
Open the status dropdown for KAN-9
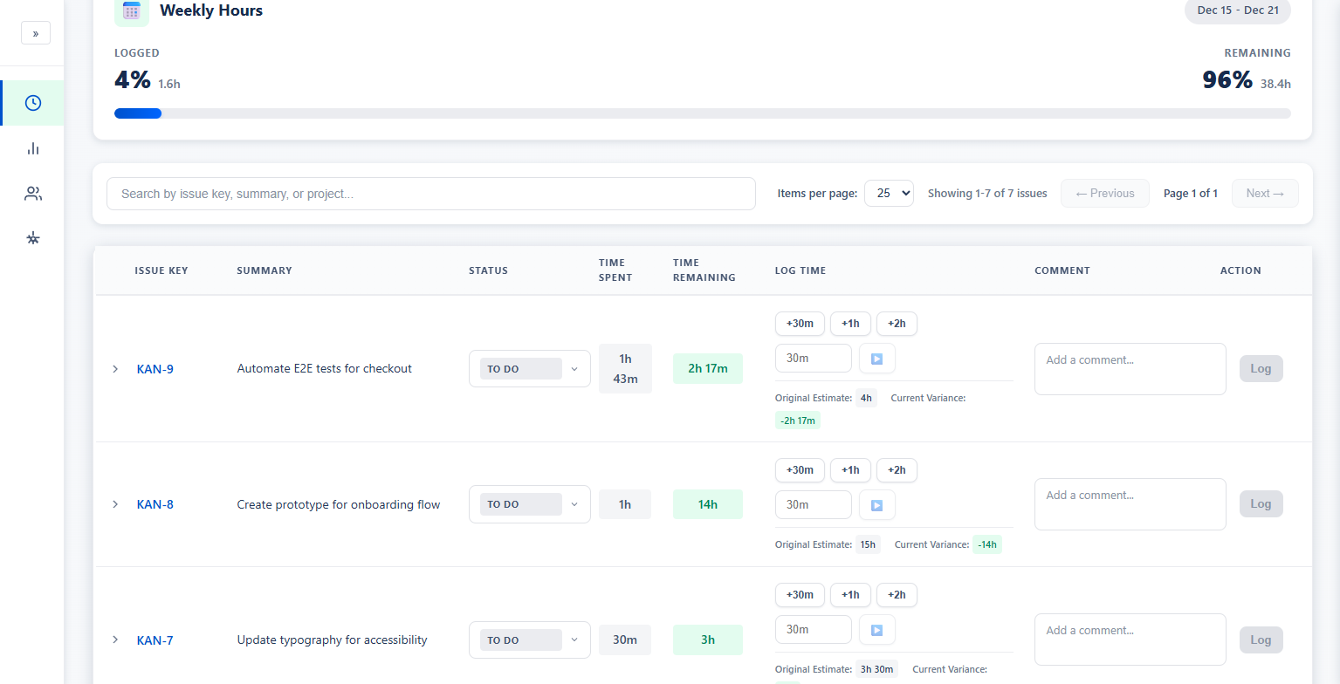[x=529, y=368]
